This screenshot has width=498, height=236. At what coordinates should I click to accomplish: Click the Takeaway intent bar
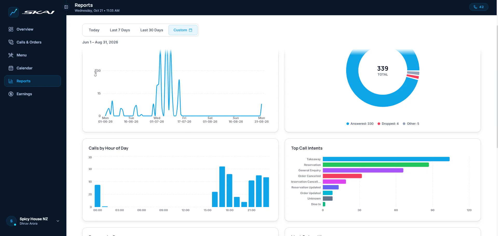point(386,159)
